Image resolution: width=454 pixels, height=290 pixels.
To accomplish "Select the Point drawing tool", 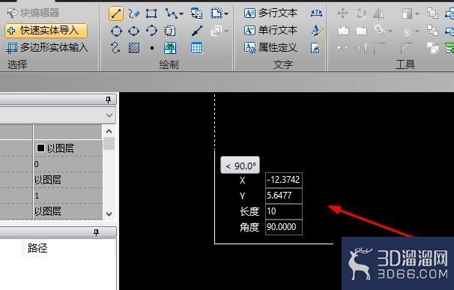I will (152, 48).
